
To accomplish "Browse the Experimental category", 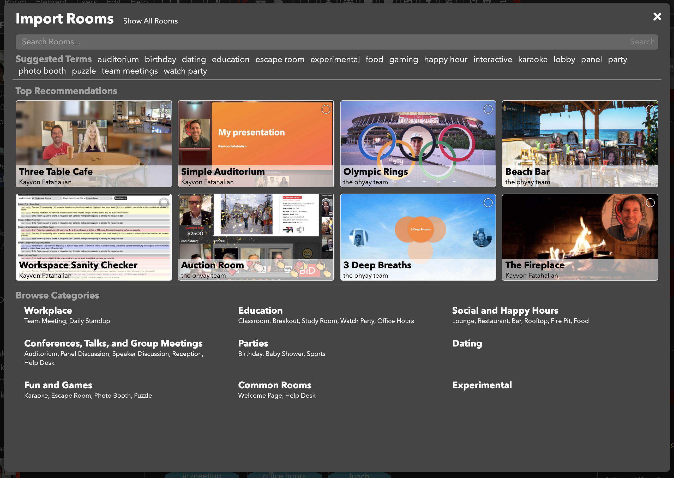I will tap(482, 385).
